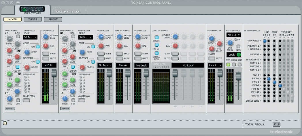302x136 pixels.
Task: Switch to the ABOUT tab
Action: pyautogui.click(x=53, y=19)
